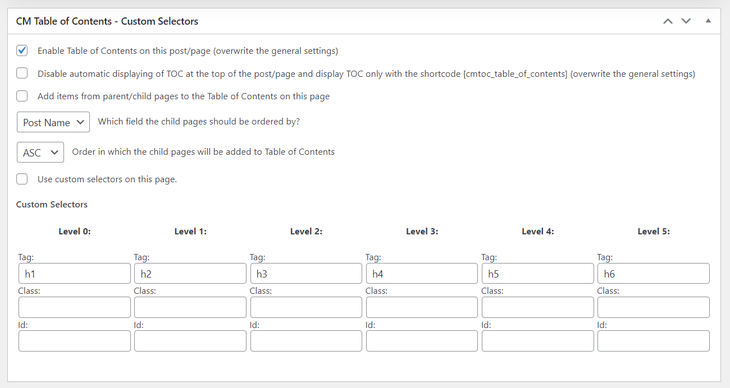Click the Level 3 Class input field
The image size is (730, 388).
pyautogui.click(x=422, y=307)
